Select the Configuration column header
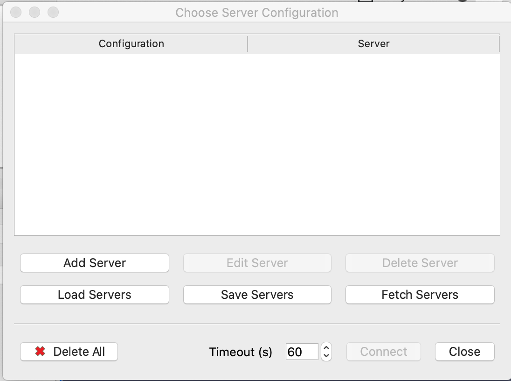This screenshot has width=511, height=381. pyautogui.click(x=131, y=43)
